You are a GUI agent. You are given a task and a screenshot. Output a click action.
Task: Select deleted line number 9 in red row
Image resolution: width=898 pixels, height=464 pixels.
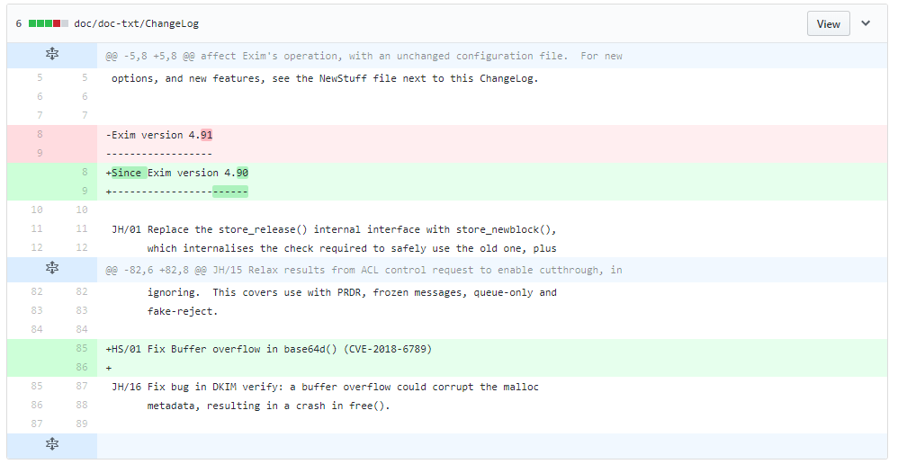pos(39,154)
